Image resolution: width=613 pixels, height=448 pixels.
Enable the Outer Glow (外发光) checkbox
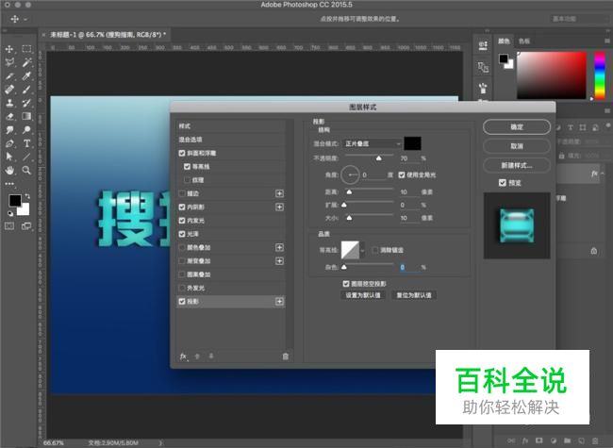point(182,288)
